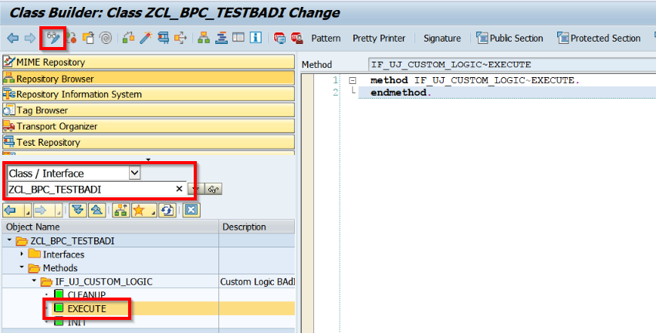This screenshot has width=656, height=333.
Task: Click the Test/Execute vise icon
Action: click(x=163, y=38)
